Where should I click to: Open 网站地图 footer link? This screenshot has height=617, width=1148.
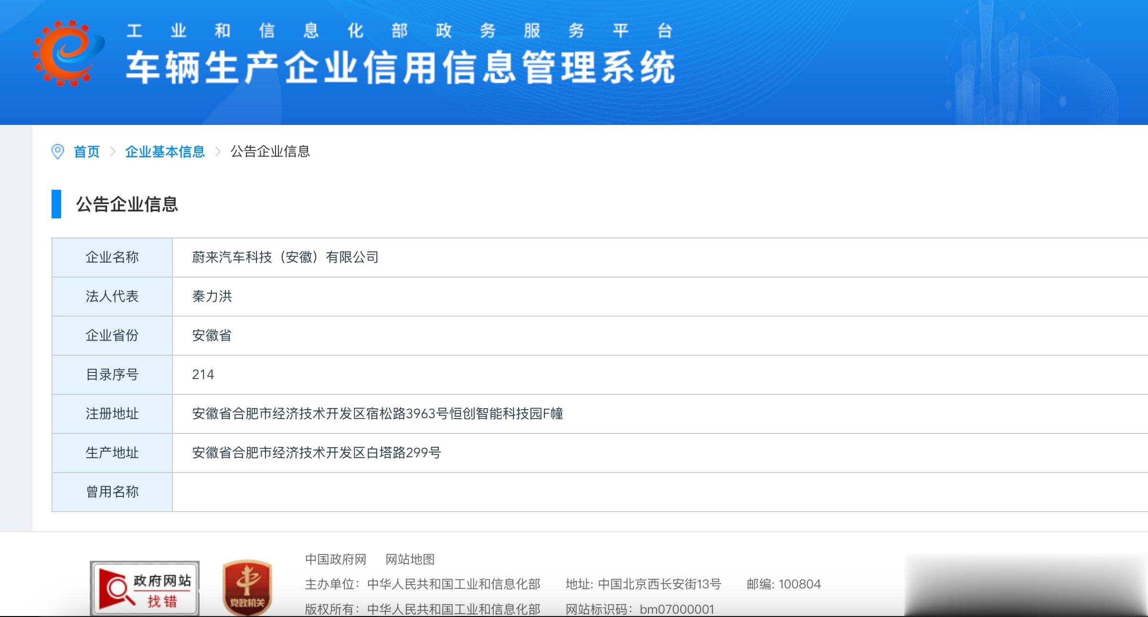pyautogui.click(x=410, y=559)
